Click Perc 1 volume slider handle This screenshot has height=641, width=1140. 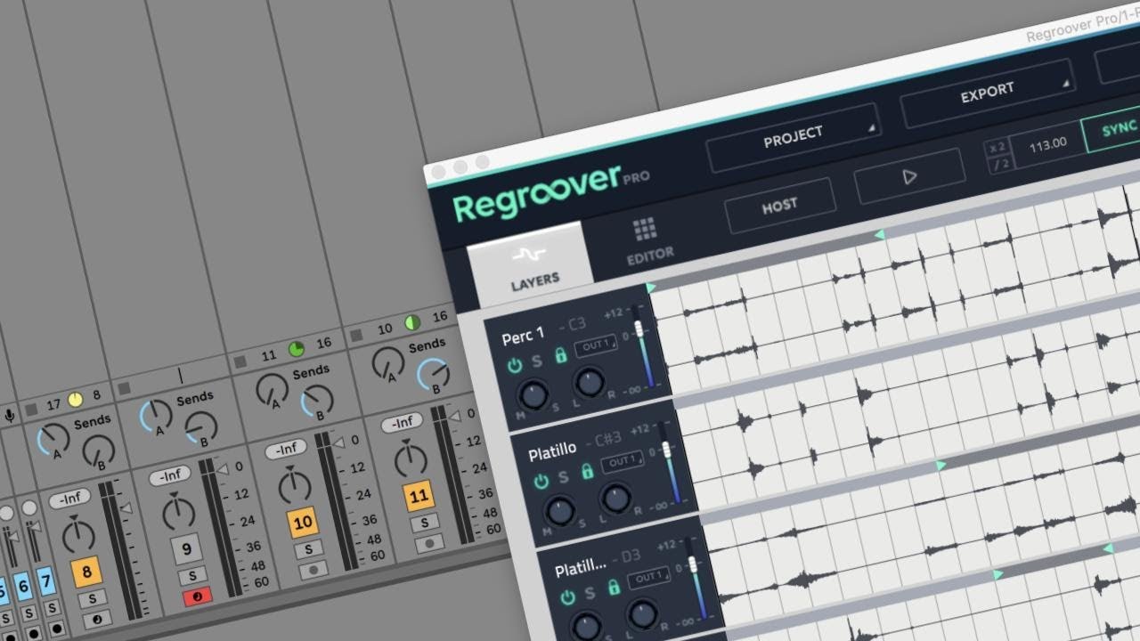click(639, 328)
